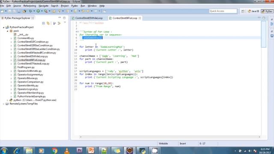
Task: Expand the python interpreter node
Action: [8, 100]
